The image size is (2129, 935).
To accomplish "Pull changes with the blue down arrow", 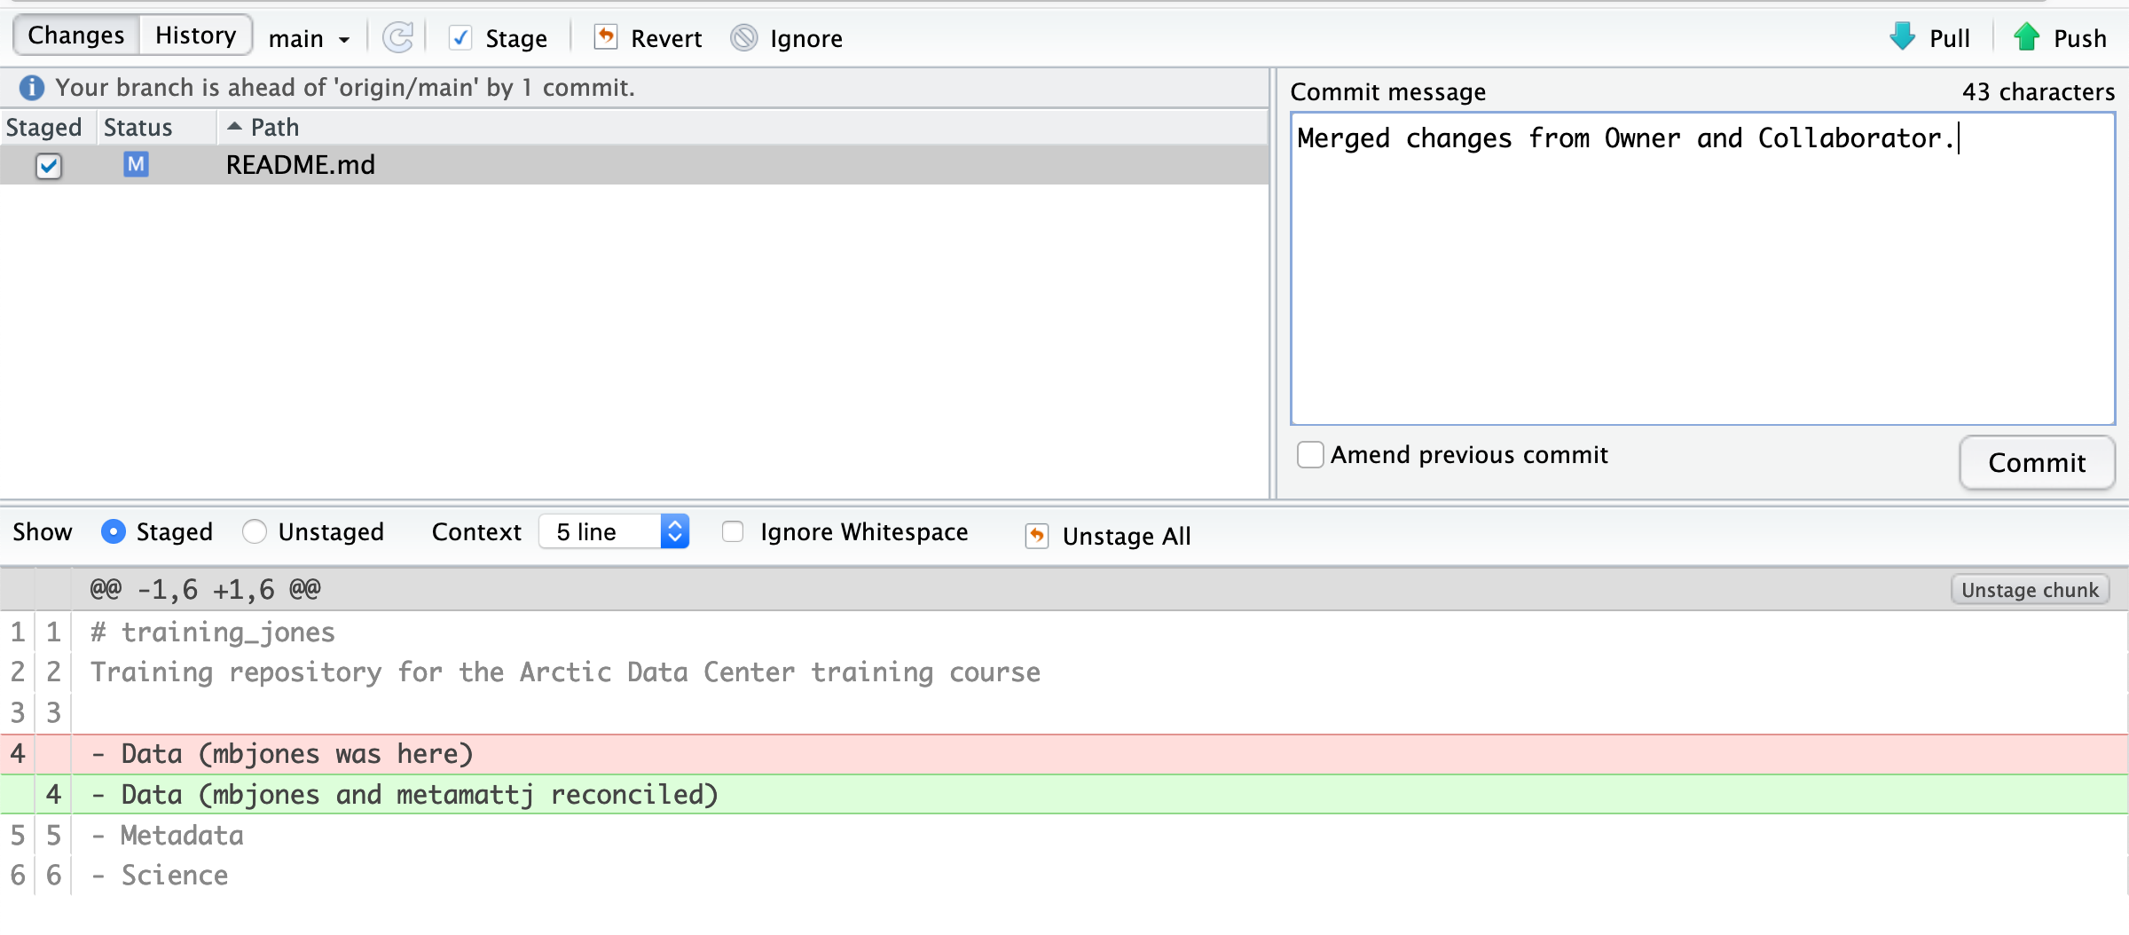I will (x=1903, y=37).
